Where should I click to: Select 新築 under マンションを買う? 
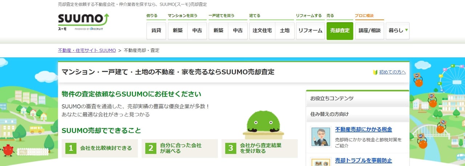tap(178, 31)
